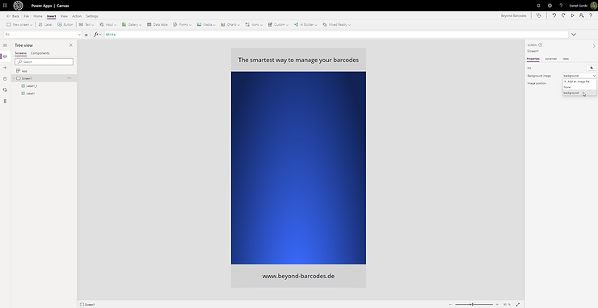Open the Advanced tab in the properties pane
Screen dimensions: 598x308
tap(550, 59)
